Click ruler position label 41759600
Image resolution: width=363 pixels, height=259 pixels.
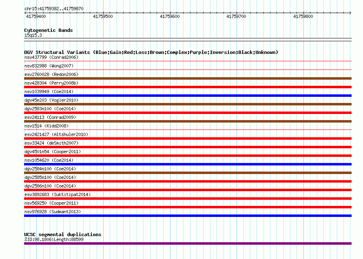click(170, 16)
